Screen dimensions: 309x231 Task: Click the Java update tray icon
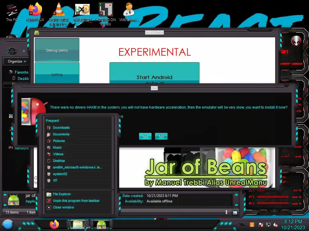(252, 224)
